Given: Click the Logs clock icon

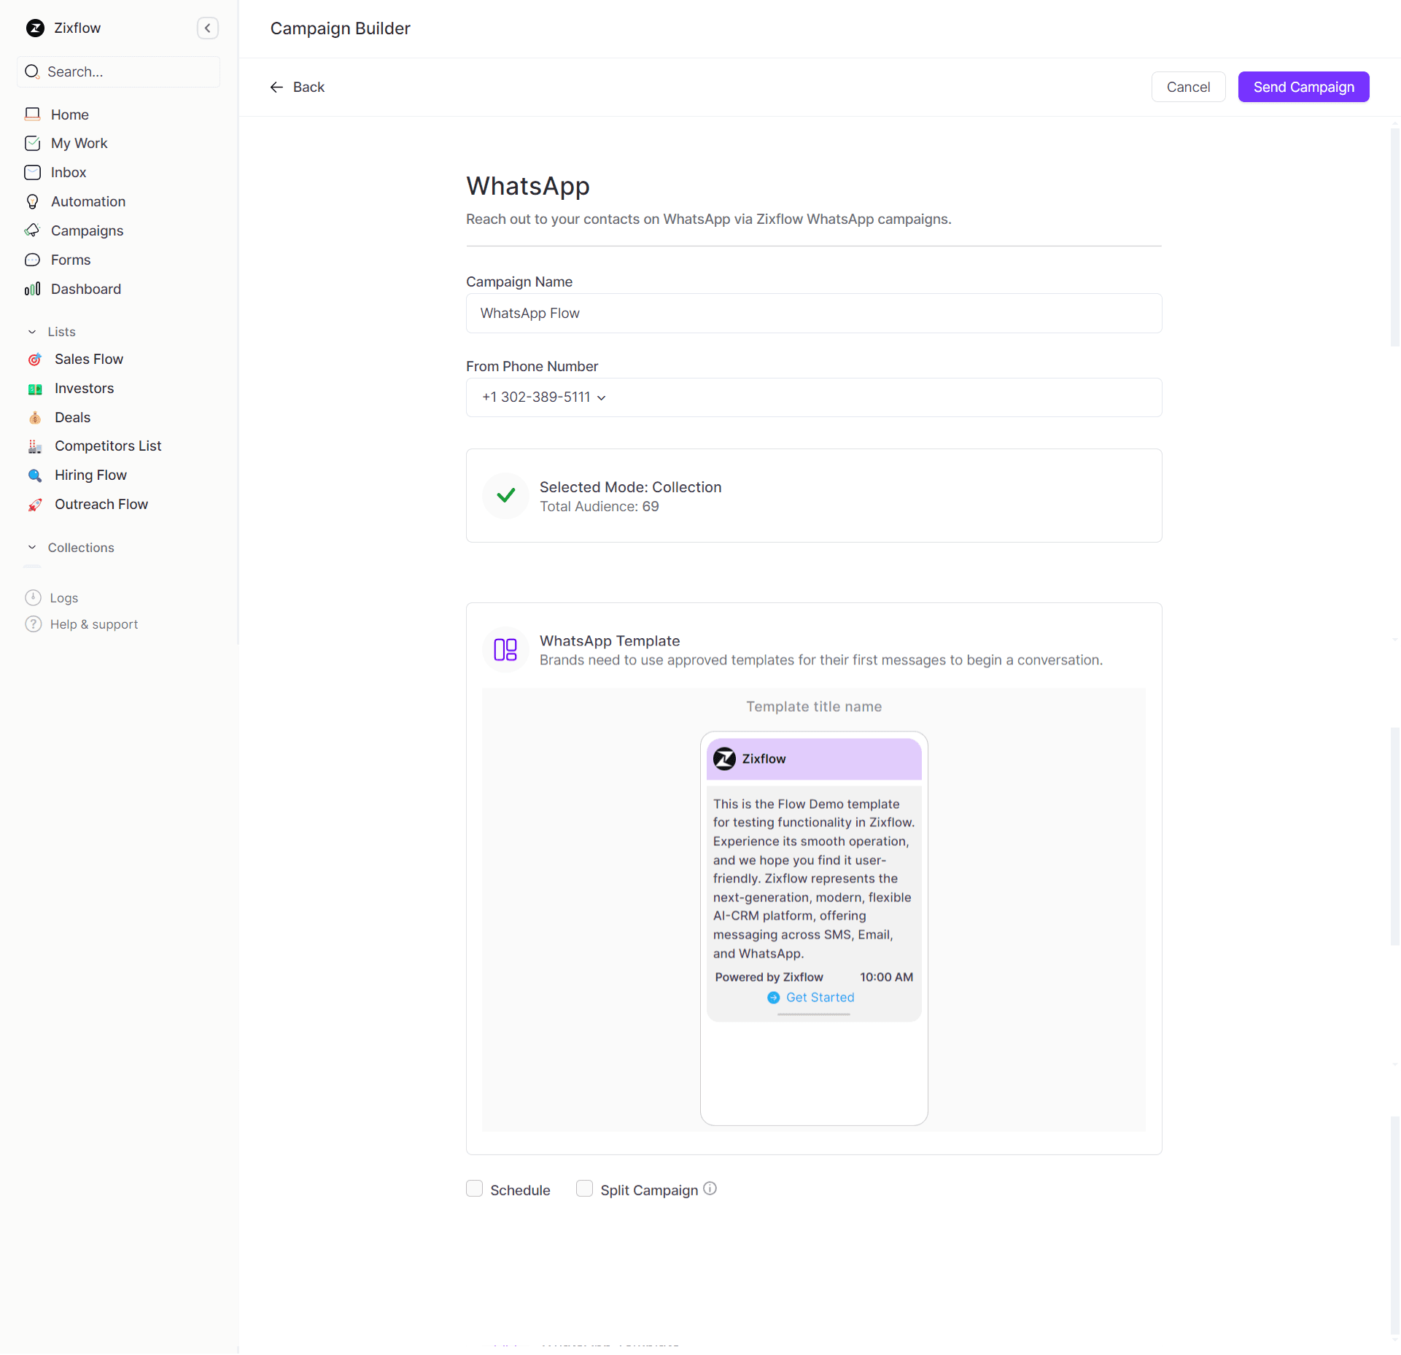Looking at the screenshot, I should pyautogui.click(x=34, y=598).
